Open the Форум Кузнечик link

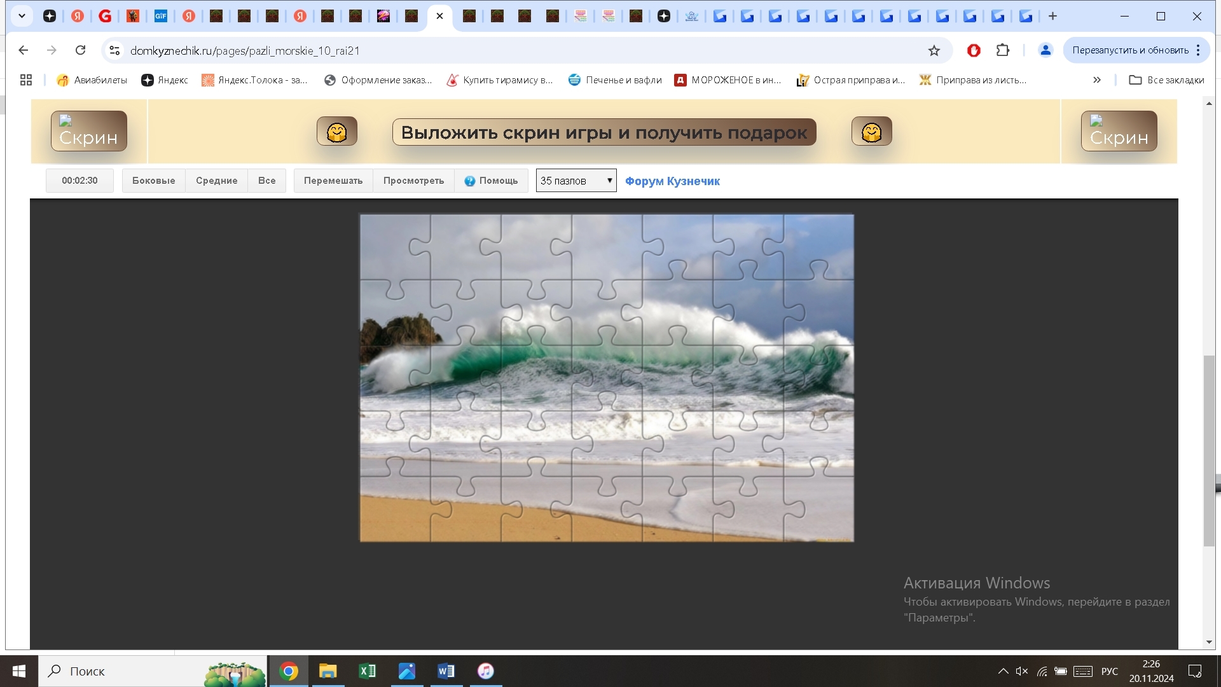coord(672,181)
